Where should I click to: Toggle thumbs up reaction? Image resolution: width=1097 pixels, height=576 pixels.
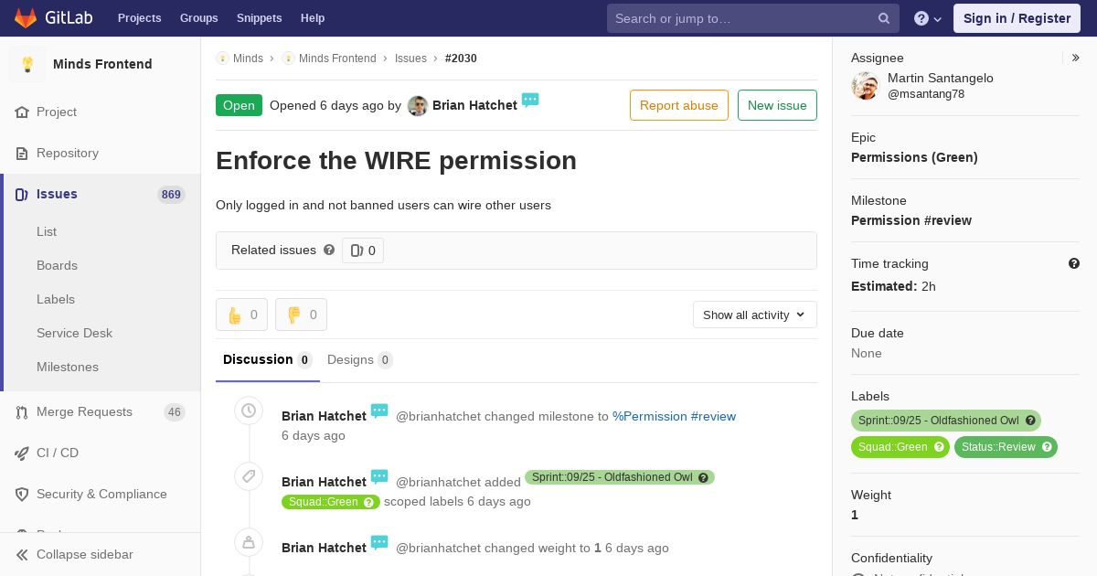[241, 315]
